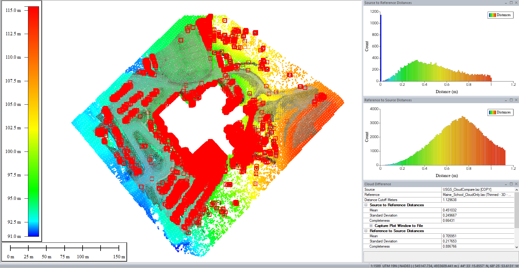Close the Source to Reference Distances panel
Screen dimensions: 519x268
(x=516, y=3)
